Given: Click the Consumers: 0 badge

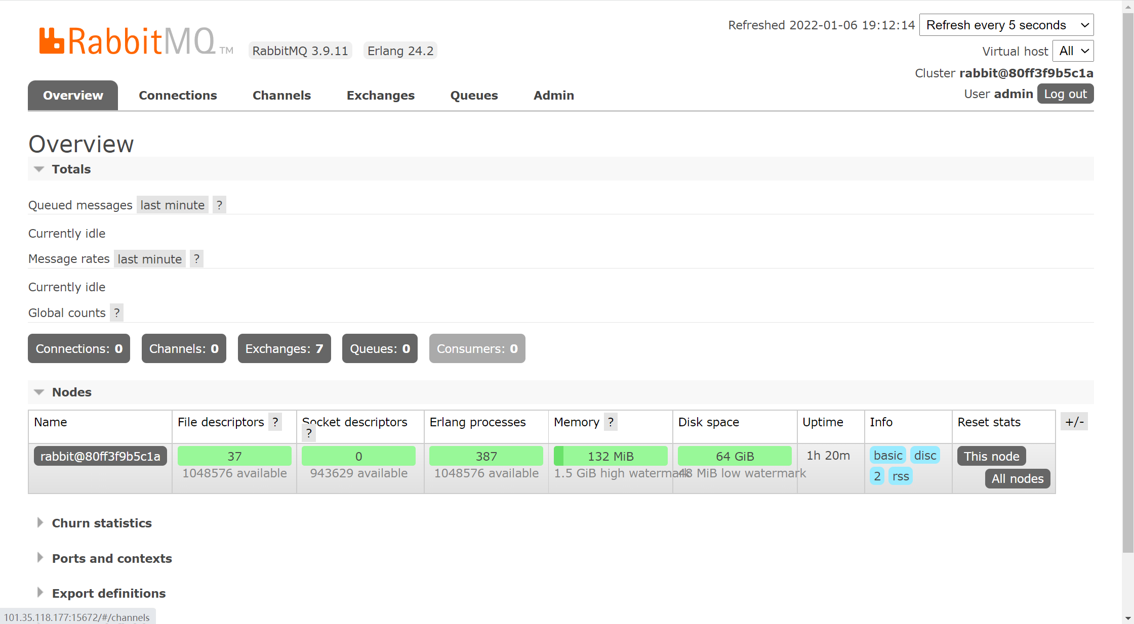Looking at the screenshot, I should 477,348.
